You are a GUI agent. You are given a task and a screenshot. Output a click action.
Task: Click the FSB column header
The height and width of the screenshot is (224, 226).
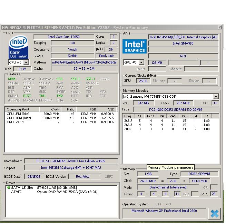87,109
